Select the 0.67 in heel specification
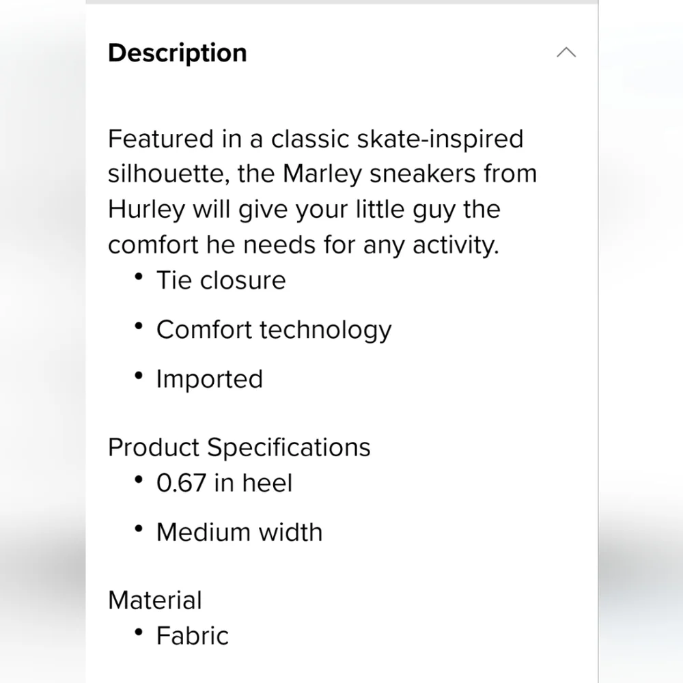Image resolution: width=683 pixels, height=683 pixels. pos(224,483)
